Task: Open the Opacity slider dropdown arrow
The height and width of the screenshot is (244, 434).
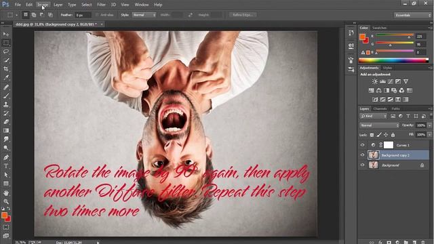Action: [429, 125]
